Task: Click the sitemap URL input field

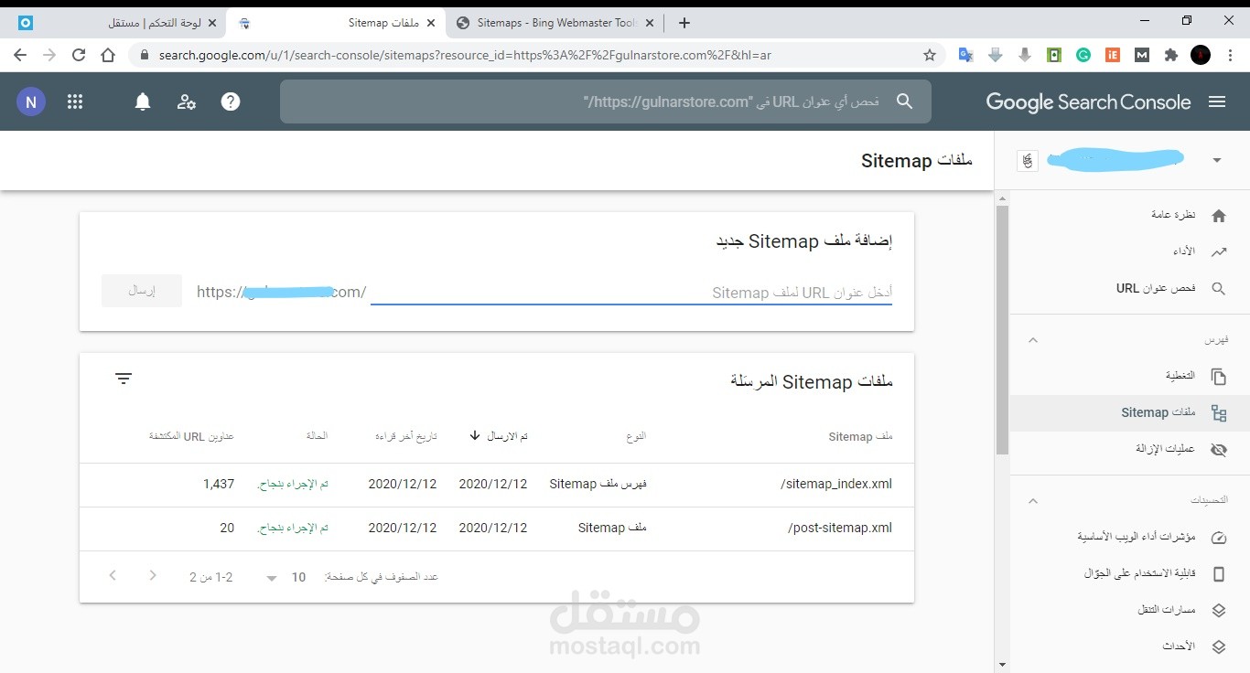Action: [x=631, y=292]
